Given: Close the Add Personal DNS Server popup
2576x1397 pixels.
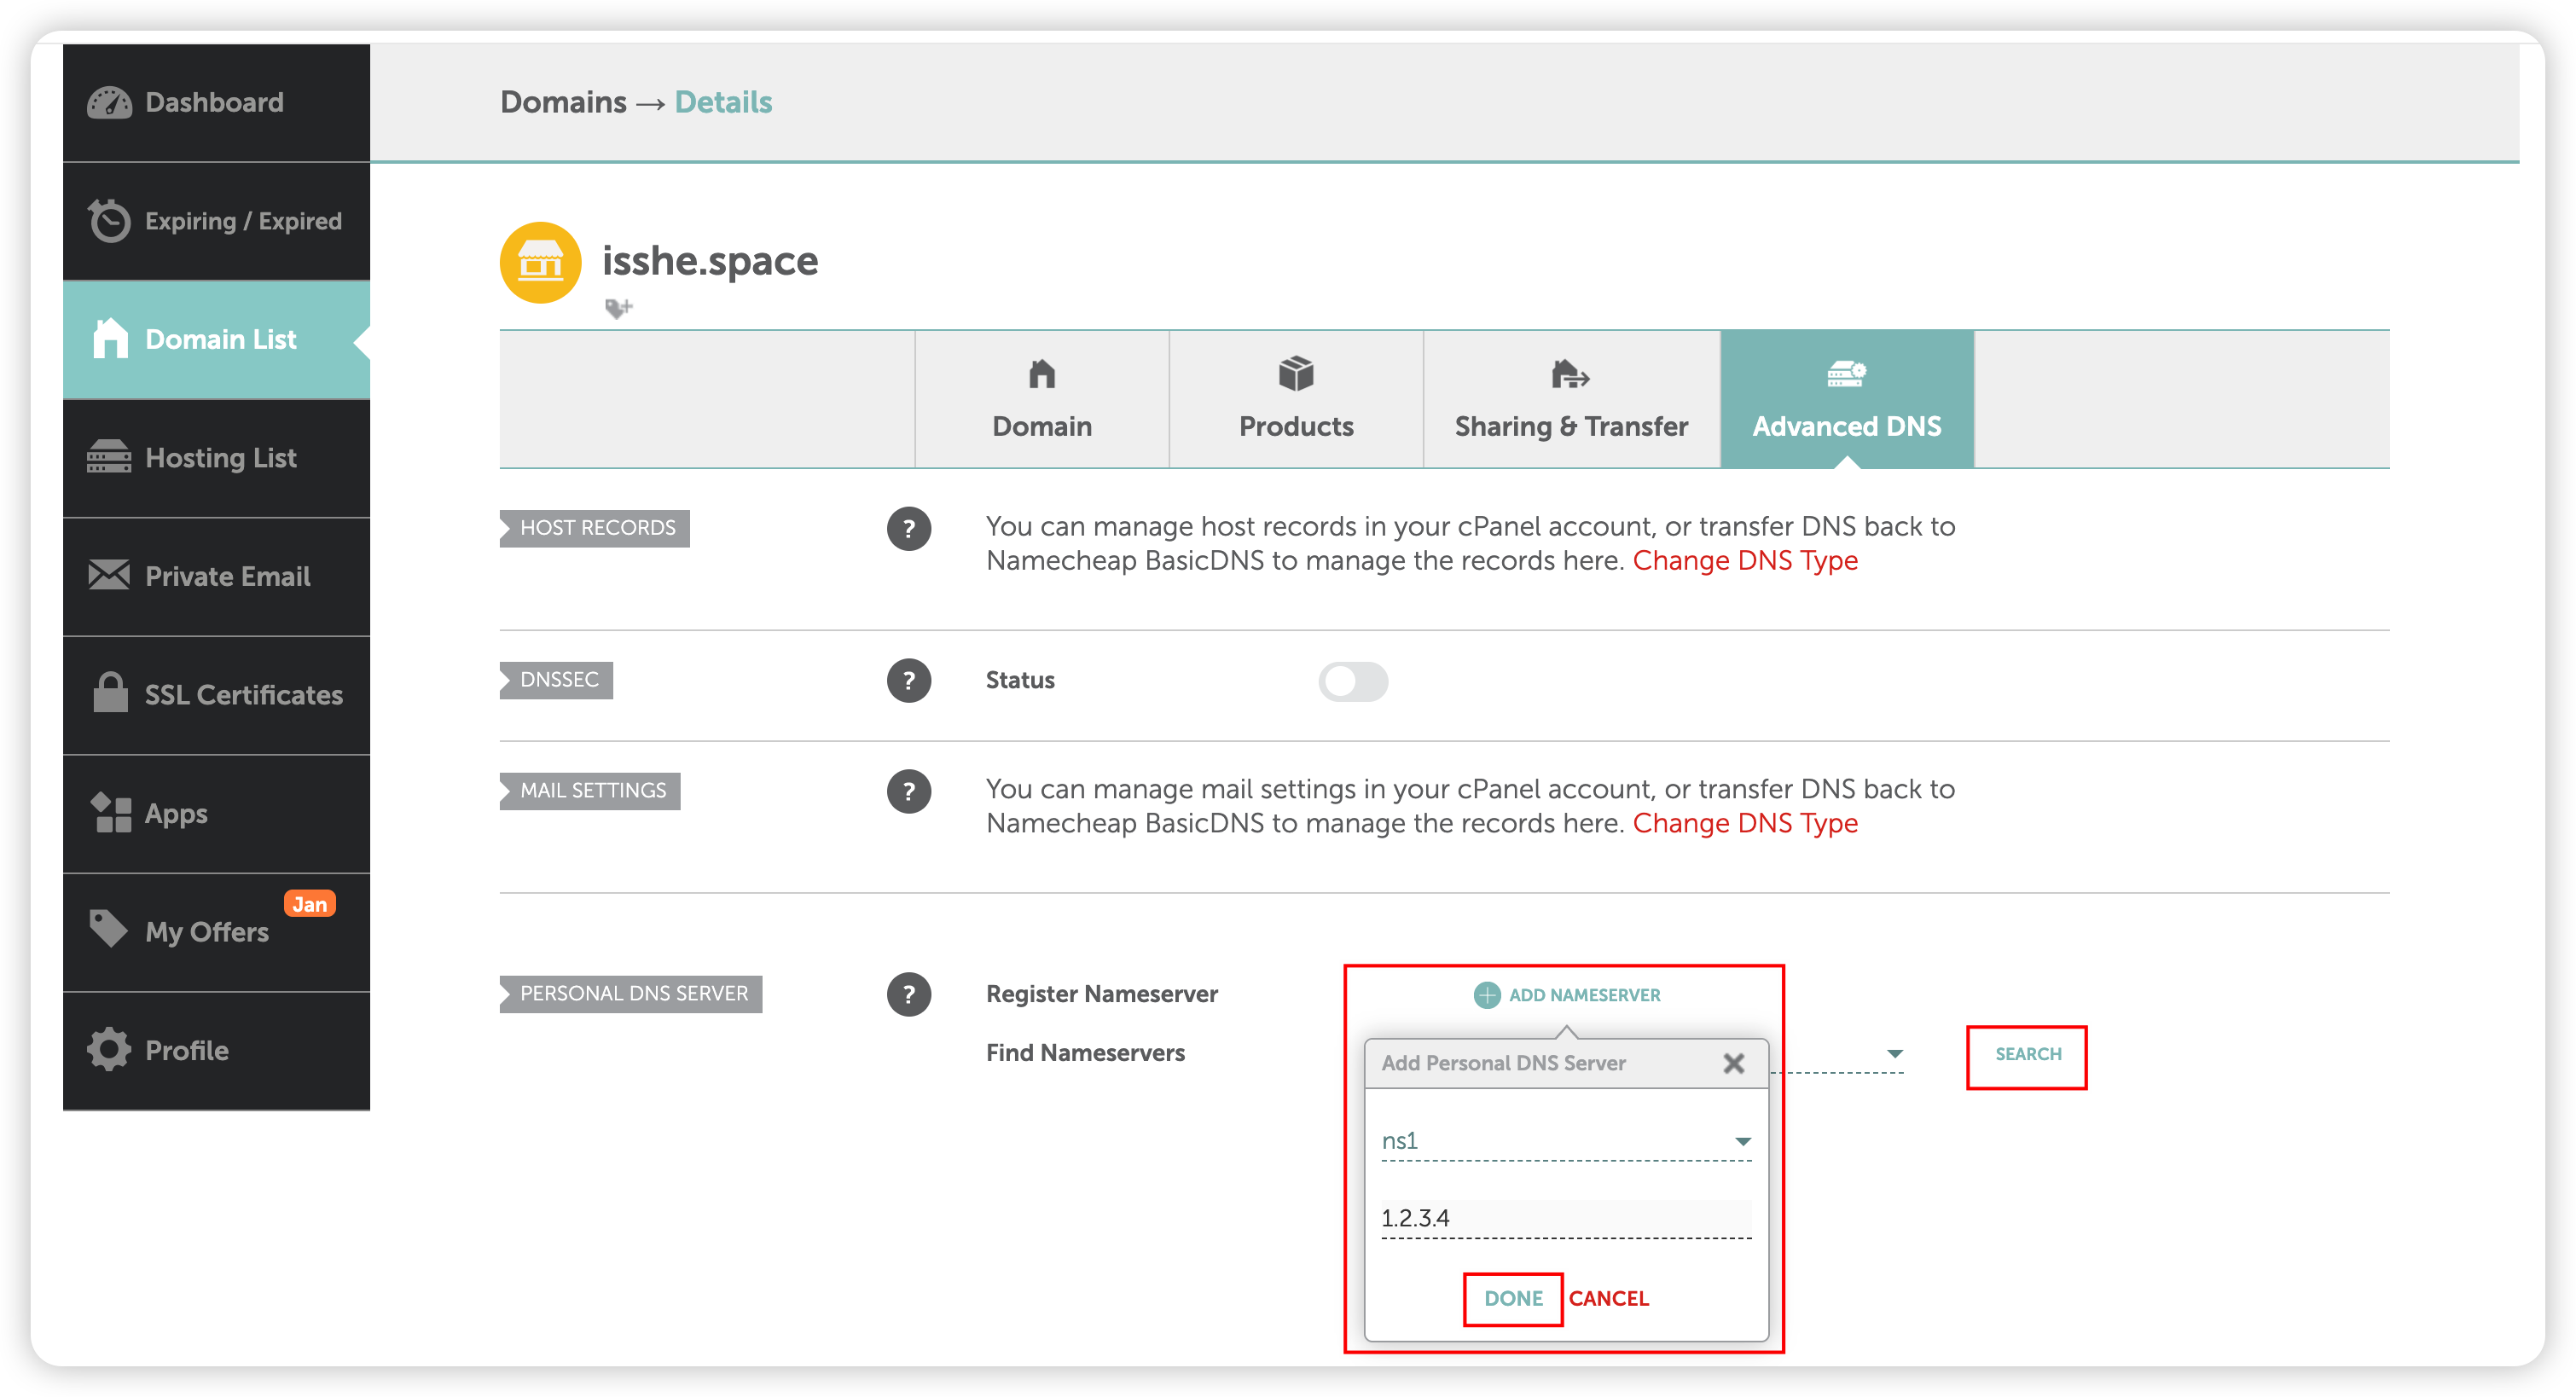Looking at the screenshot, I should (1733, 1063).
